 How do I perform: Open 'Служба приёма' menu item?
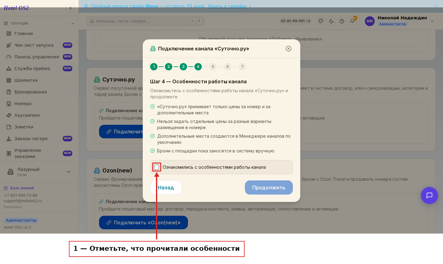pos(39,69)
